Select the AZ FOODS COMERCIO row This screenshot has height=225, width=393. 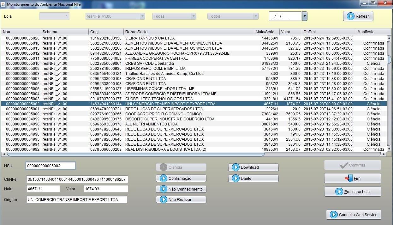pos(194,94)
